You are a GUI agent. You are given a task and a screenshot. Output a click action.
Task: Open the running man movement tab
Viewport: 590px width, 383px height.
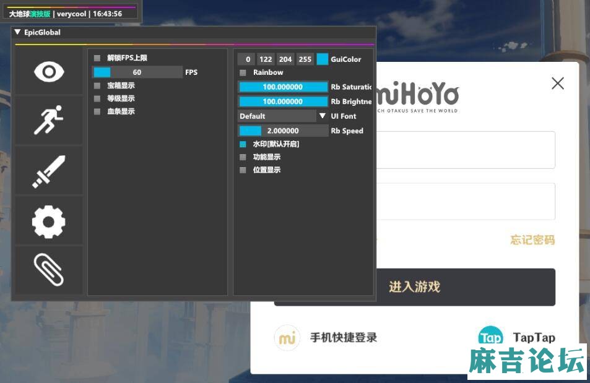pyautogui.click(x=49, y=120)
